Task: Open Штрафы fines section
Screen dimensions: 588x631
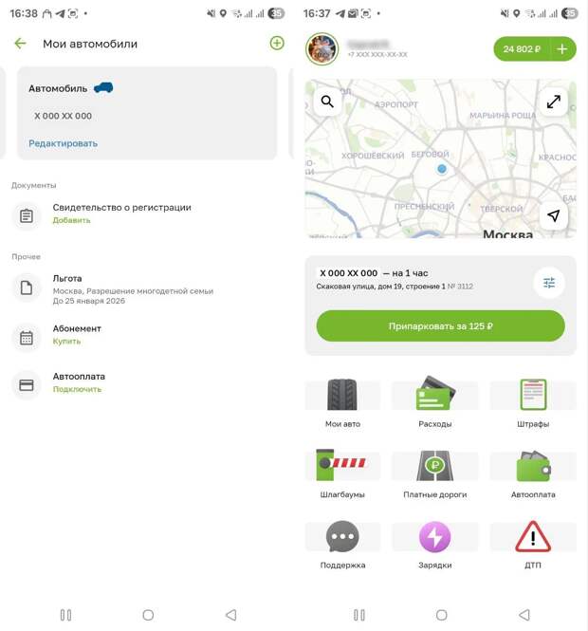Action: pyautogui.click(x=533, y=395)
